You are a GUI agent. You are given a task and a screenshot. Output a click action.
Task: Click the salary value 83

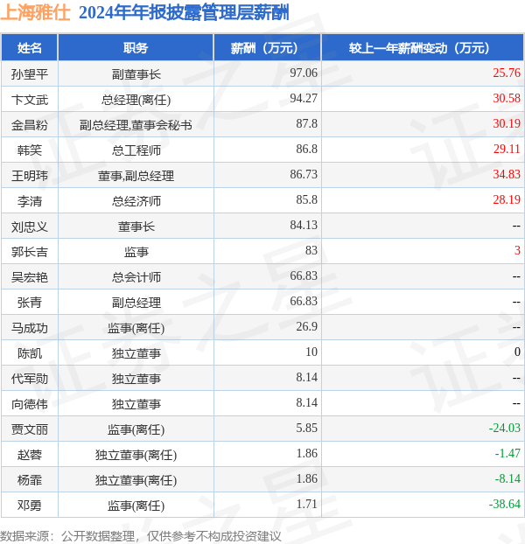point(311,250)
